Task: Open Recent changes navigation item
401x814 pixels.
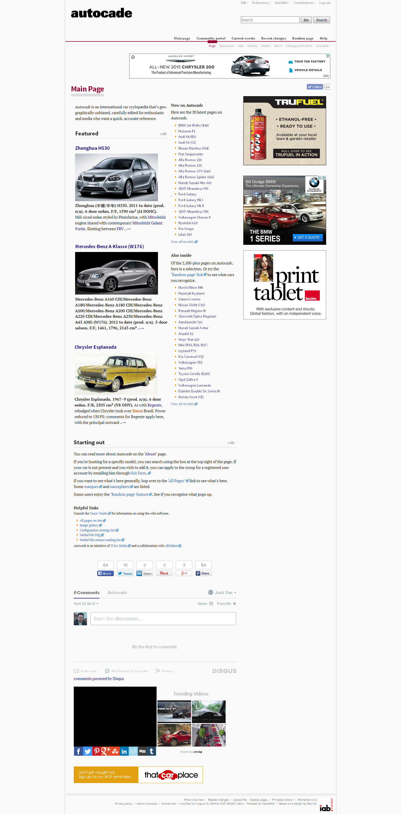Action: pos(273,38)
